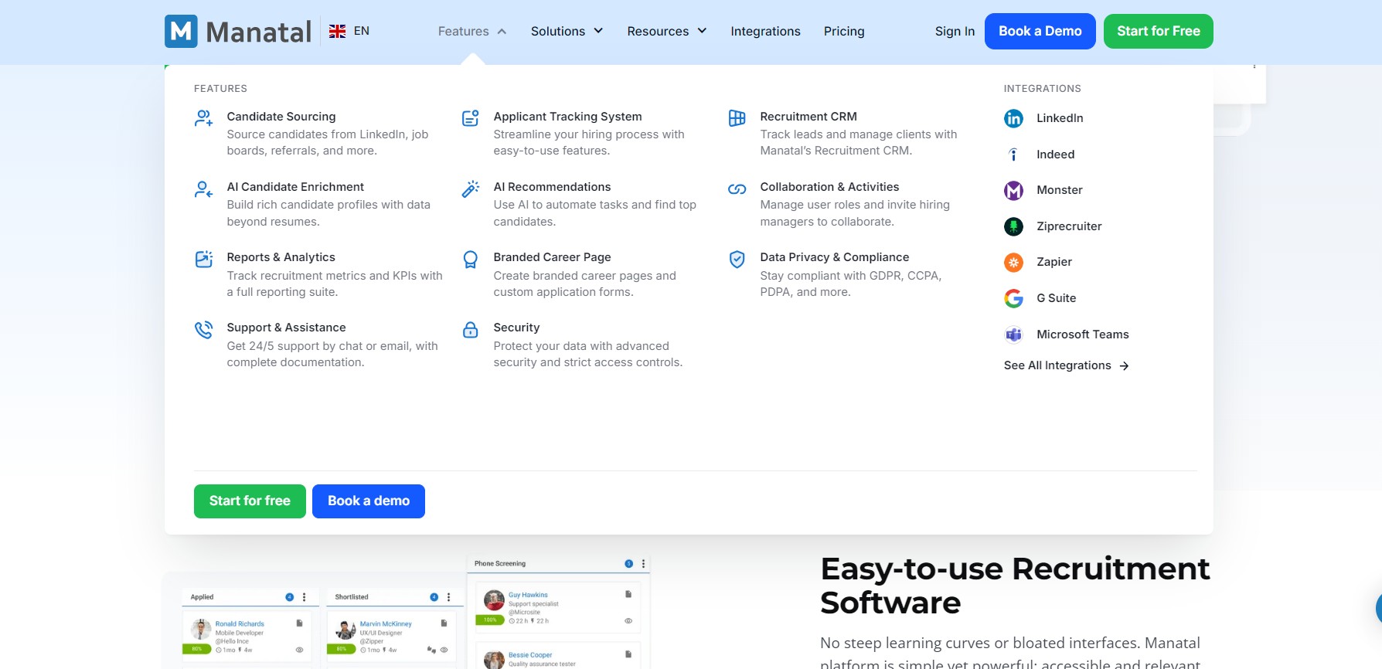1382x669 pixels.
Task: Click the AI Recommendations magic wand icon
Action: click(x=470, y=188)
